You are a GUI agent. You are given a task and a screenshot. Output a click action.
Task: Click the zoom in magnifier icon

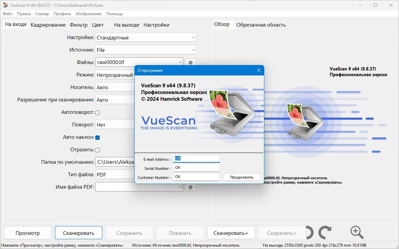(357, 232)
